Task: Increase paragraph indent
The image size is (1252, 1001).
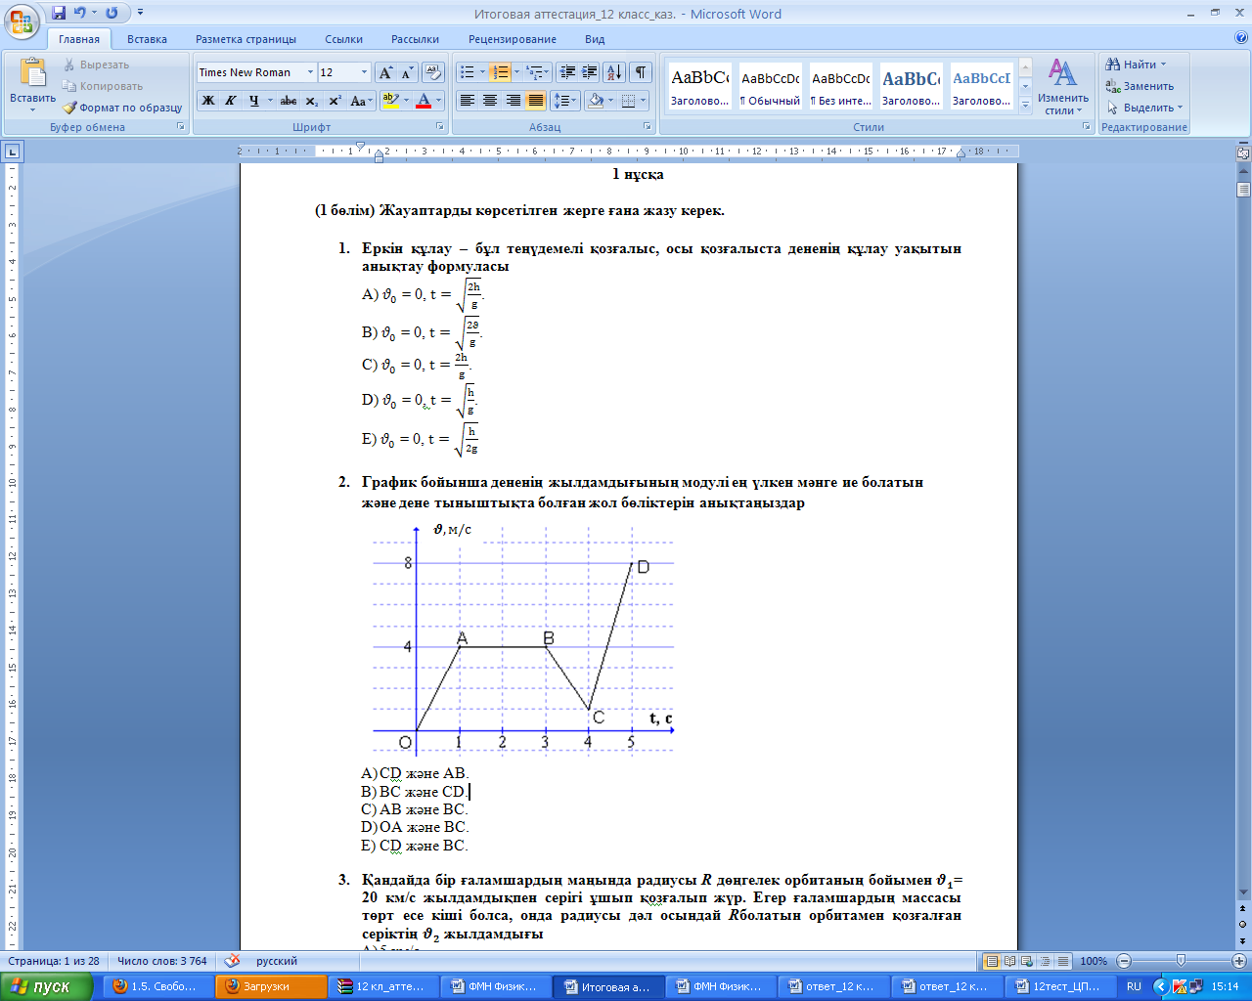Action: pos(590,72)
